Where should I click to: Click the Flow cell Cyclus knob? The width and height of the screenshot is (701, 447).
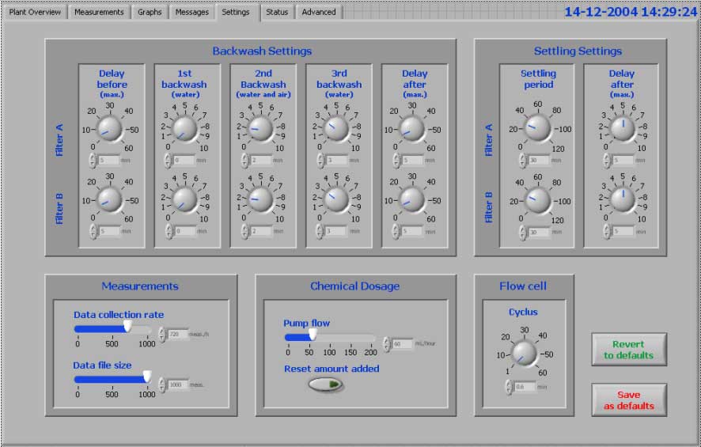coord(523,353)
